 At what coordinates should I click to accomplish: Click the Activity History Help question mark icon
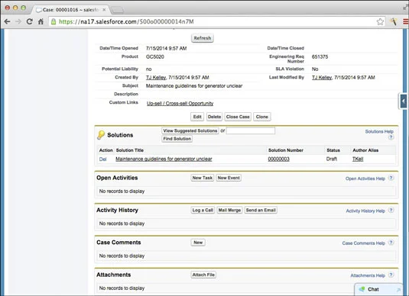[x=391, y=211]
